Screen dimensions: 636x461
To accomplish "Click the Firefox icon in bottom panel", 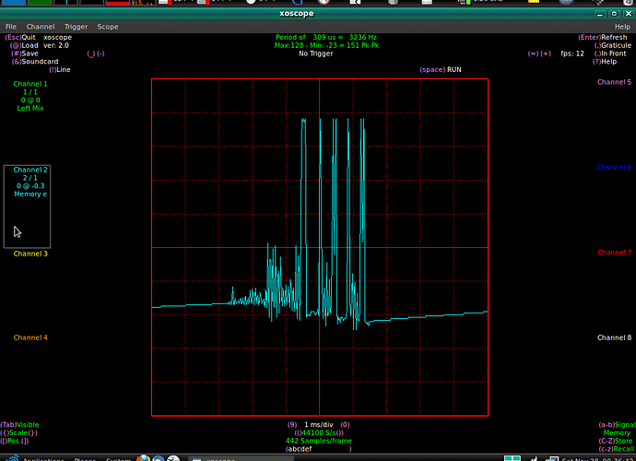I will click(143, 458).
